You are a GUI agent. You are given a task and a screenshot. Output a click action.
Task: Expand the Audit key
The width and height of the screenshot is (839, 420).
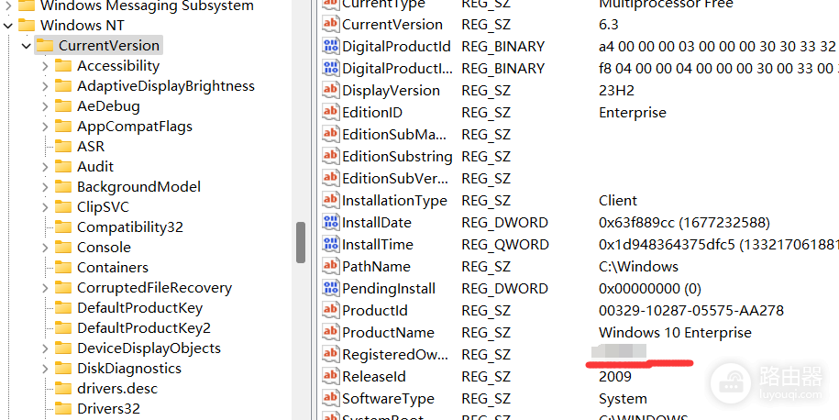coord(45,167)
